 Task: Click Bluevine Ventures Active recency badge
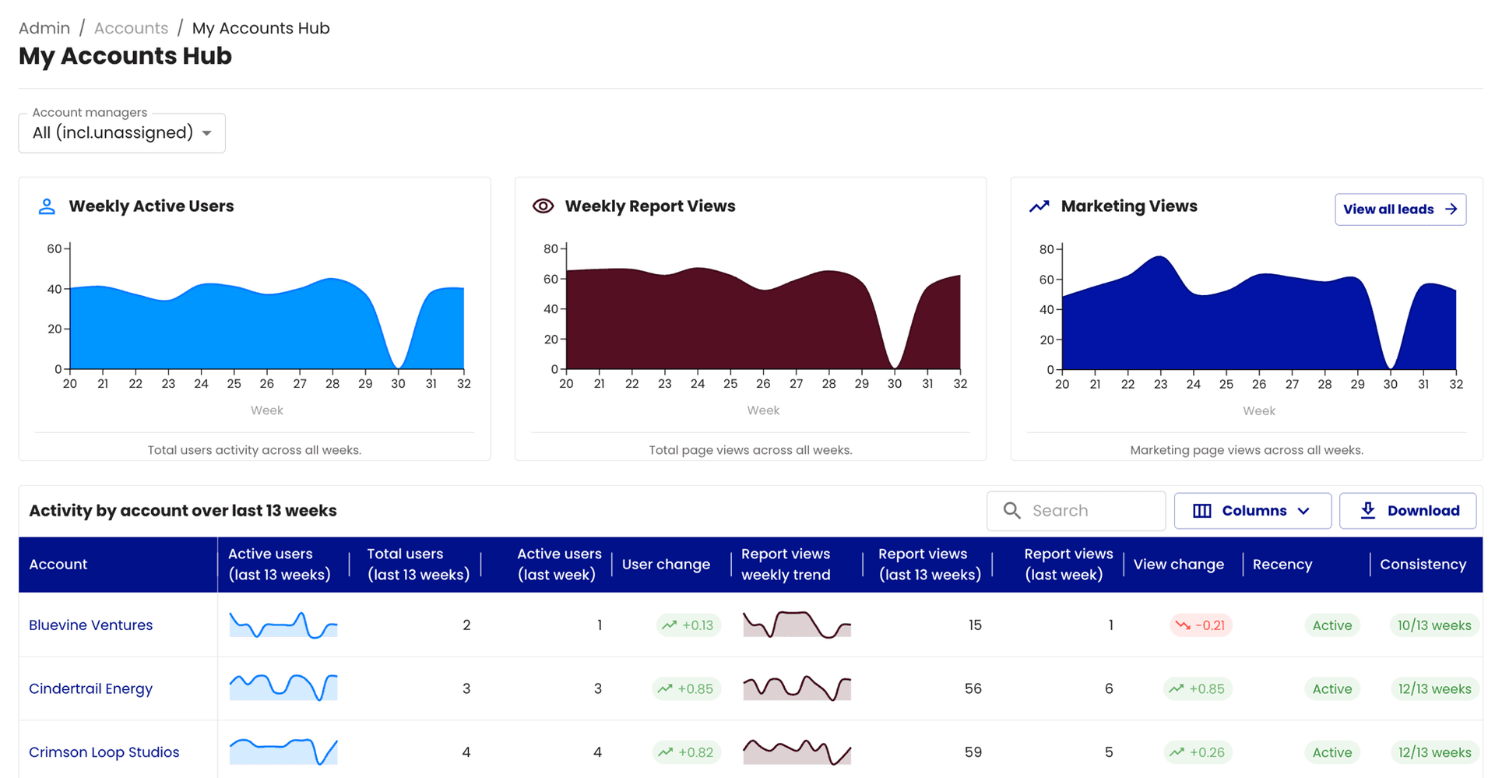click(x=1331, y=625)
